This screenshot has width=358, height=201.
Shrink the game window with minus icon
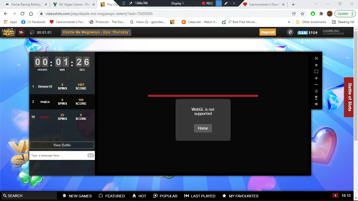coord(316,85)
